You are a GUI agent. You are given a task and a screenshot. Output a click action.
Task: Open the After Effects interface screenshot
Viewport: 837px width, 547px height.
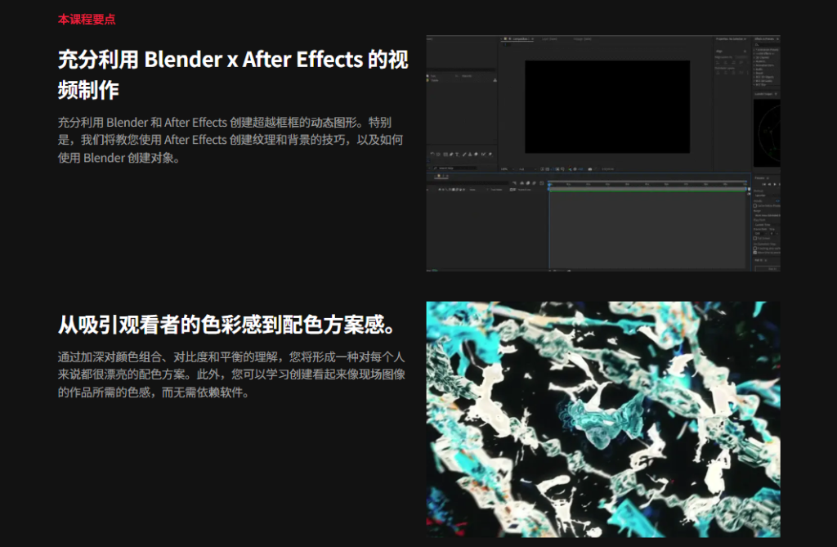(x=603, y=154)
